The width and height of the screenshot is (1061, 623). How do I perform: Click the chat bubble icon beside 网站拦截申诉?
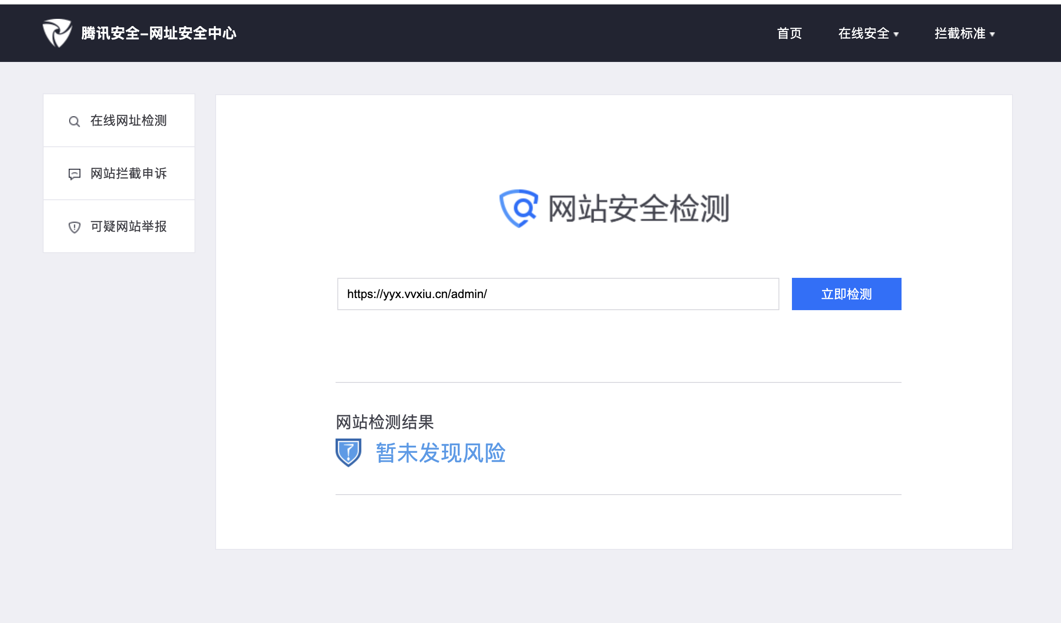(x=74, y=174)
